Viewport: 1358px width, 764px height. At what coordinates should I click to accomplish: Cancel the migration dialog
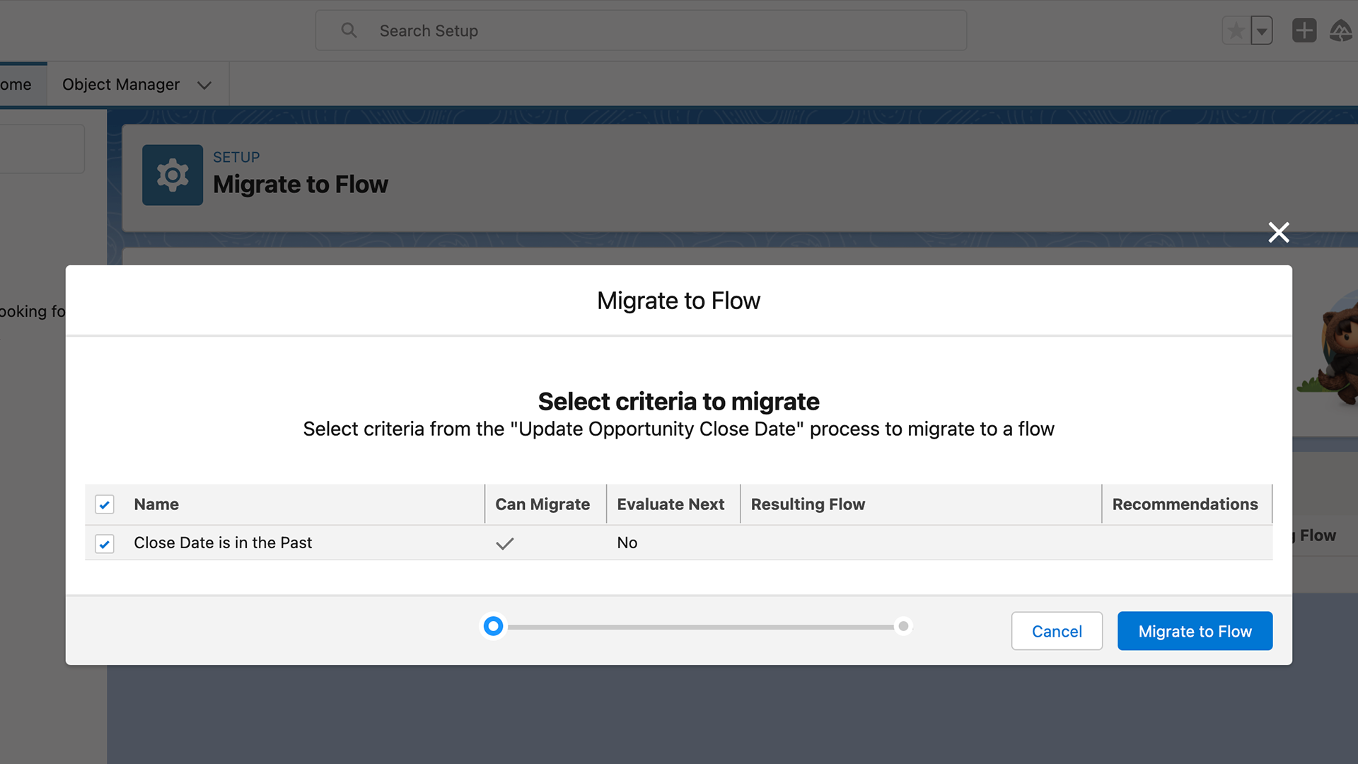(x=1057, y=631)
